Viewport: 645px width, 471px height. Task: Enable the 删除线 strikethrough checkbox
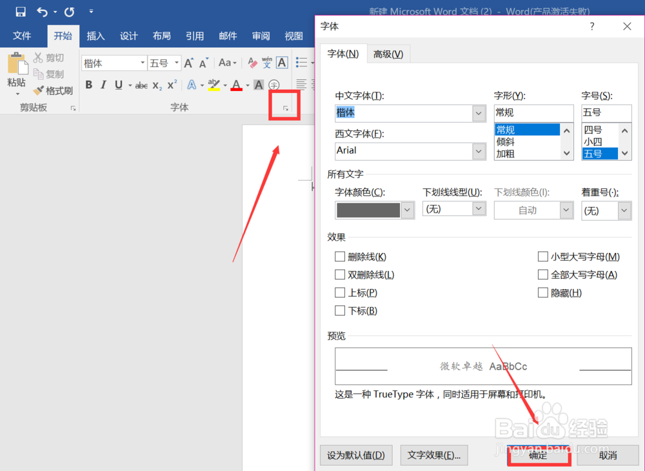[340, 256]
